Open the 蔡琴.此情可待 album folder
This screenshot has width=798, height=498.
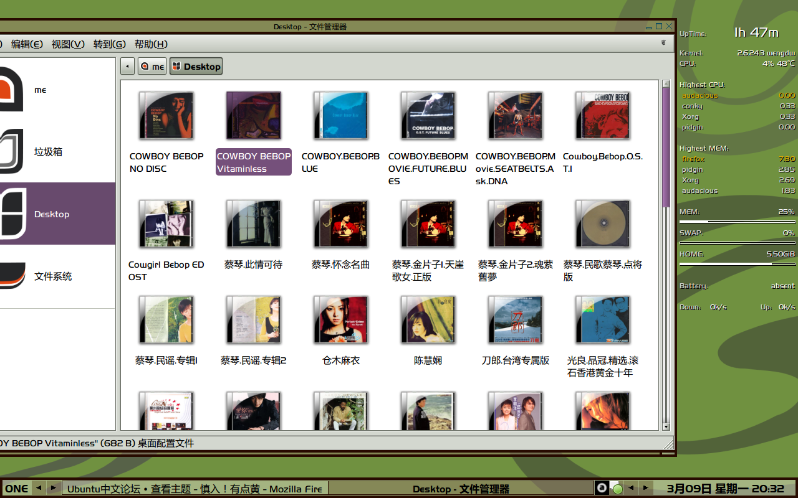click(x=254, y=224)
